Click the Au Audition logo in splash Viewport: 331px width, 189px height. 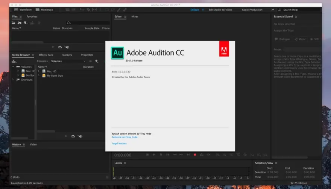coord(117,53)
